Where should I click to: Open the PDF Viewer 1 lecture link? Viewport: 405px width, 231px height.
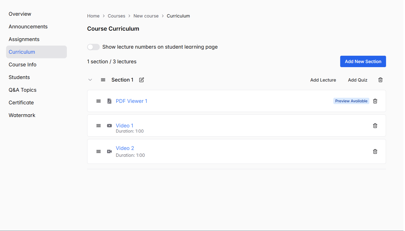click(131, 101)
